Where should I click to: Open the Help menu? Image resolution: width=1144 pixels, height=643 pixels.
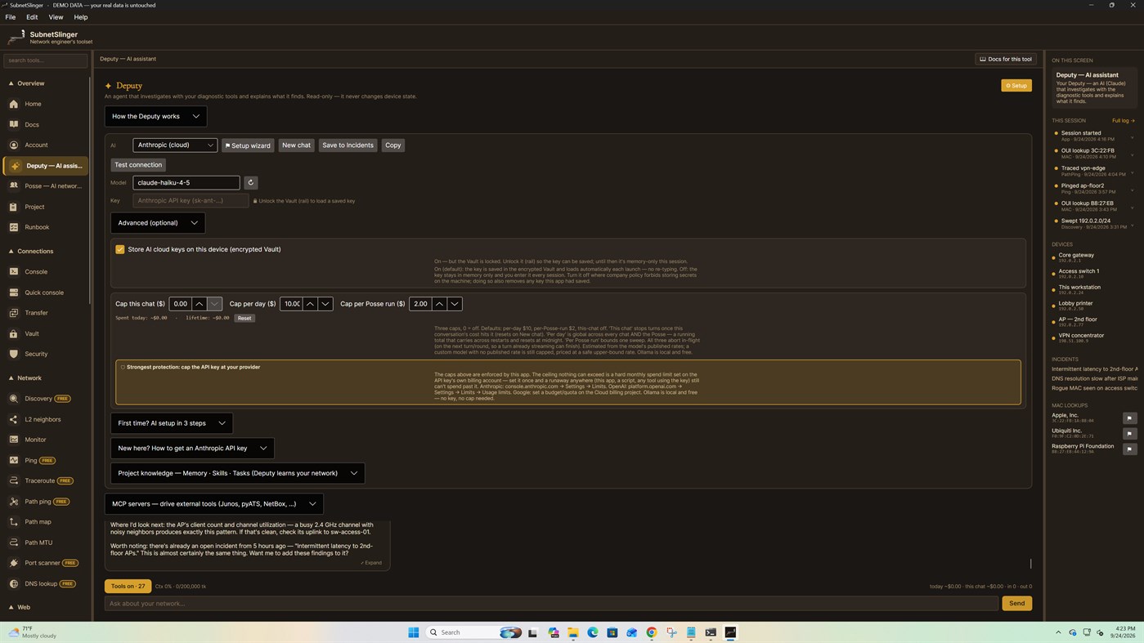click(81, 17)
